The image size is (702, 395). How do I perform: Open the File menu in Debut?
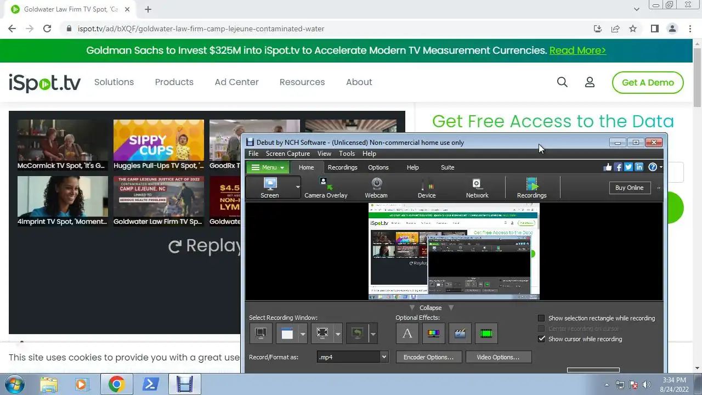pos(253,154)
